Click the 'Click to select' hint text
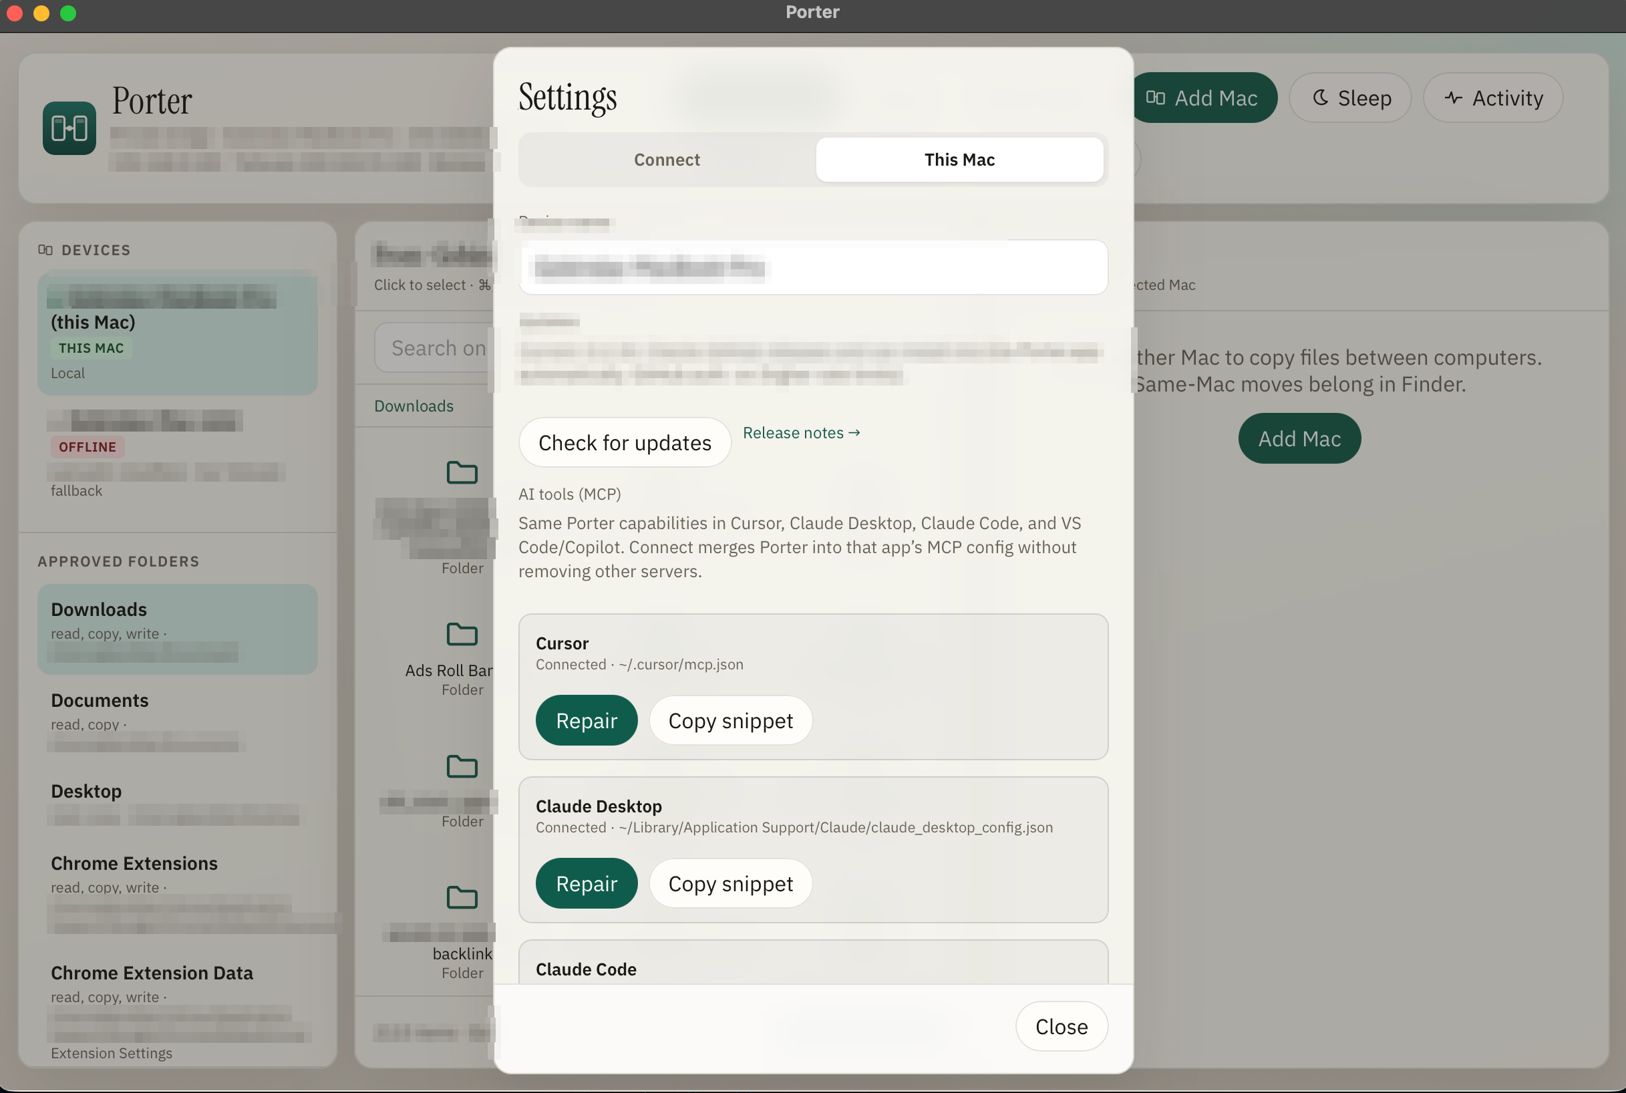This screenshot has height=1093, width=1626. [420, 285]
